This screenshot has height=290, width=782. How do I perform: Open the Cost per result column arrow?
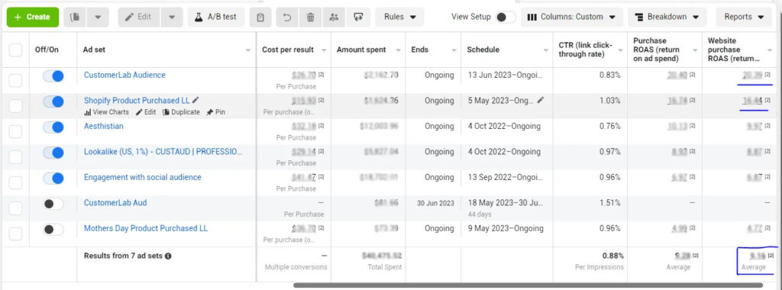coord(324,50)
